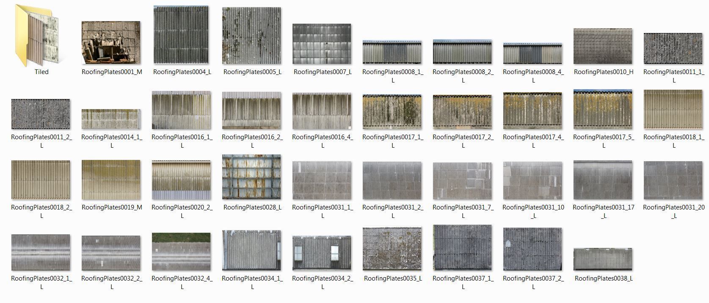
Task: Select the RoofingPlates0011_1_L thumbnail
Action: [673, 49]
